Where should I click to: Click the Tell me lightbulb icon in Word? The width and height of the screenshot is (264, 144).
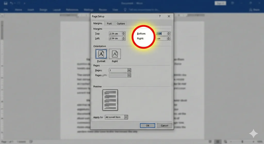(125, 10)
